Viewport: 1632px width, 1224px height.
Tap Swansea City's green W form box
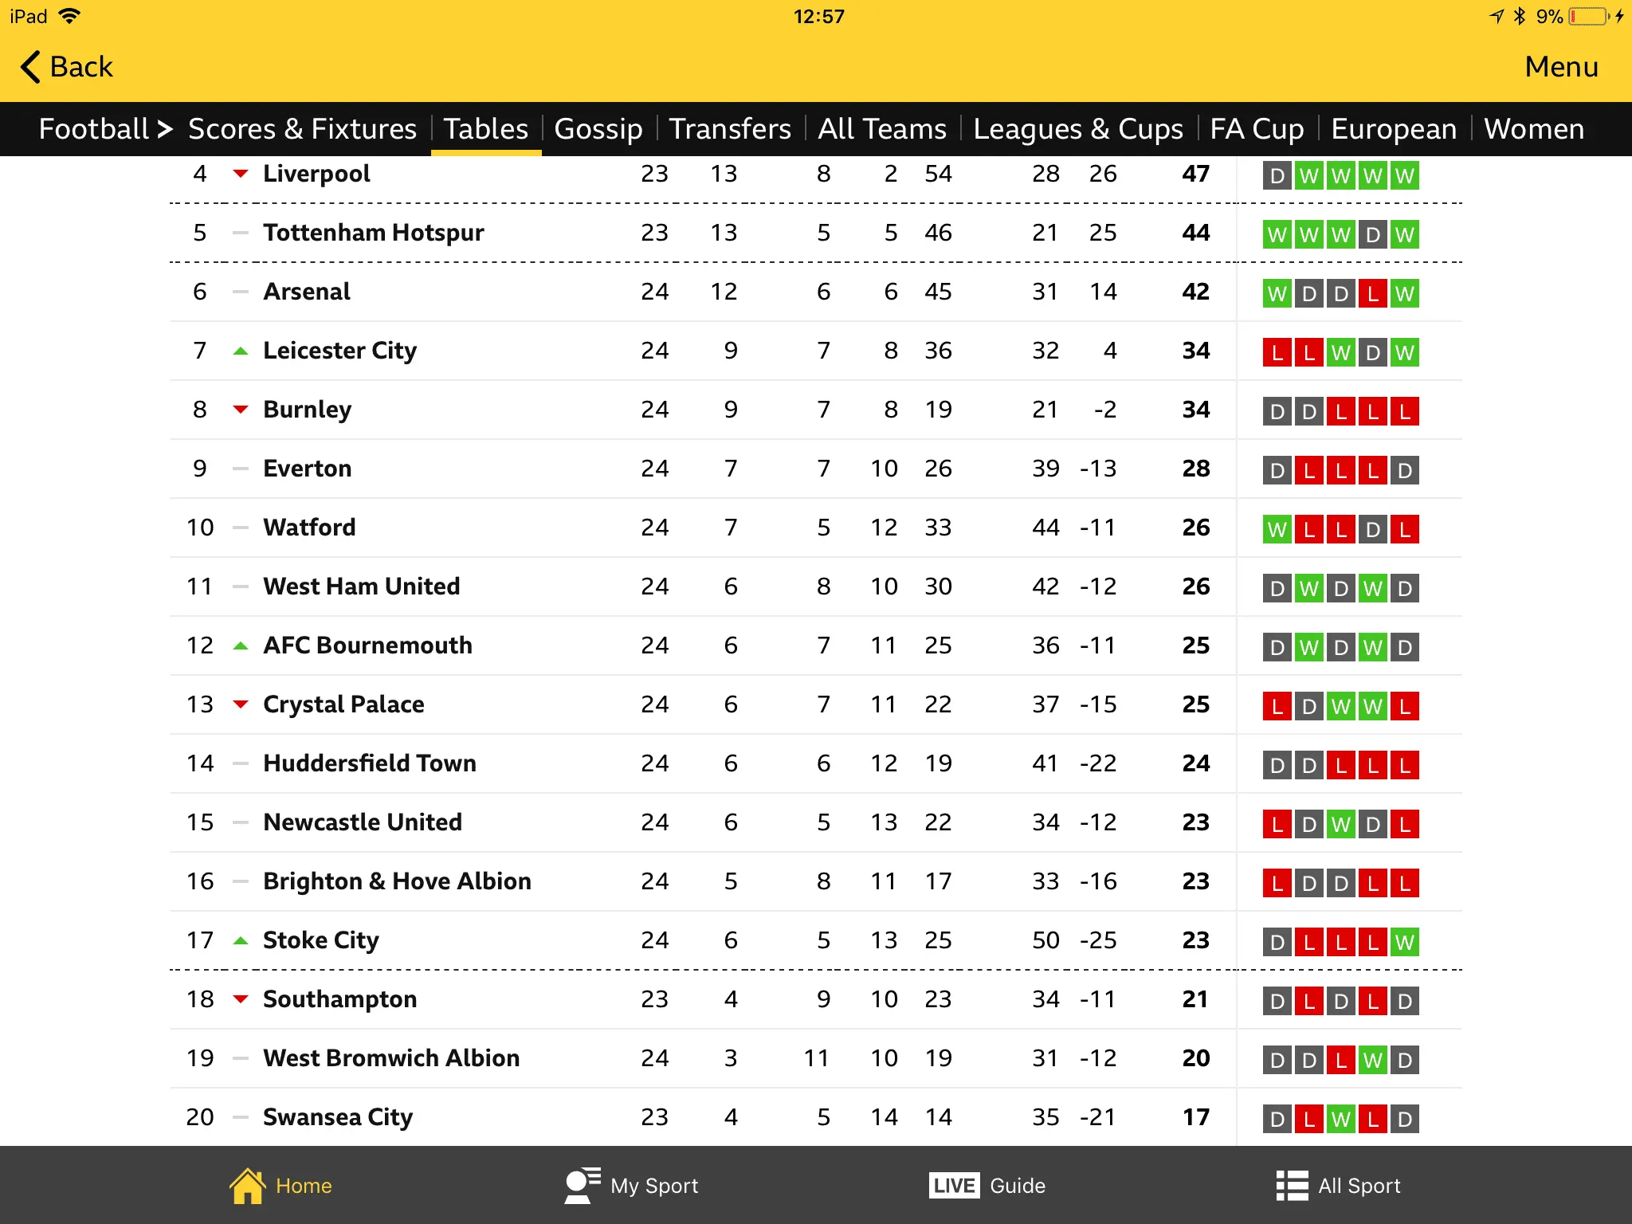point(1341,1119)
